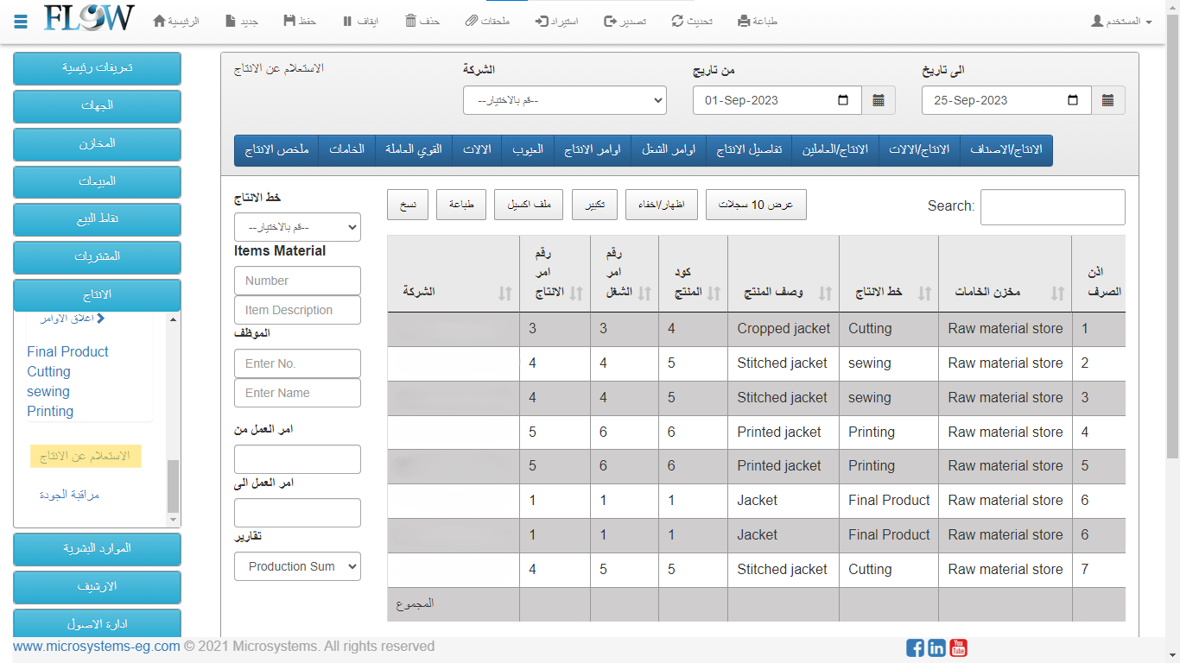The image size is (1180, 663).
Task: Open the YouTube icon in footer
Action: click(958, 647)
